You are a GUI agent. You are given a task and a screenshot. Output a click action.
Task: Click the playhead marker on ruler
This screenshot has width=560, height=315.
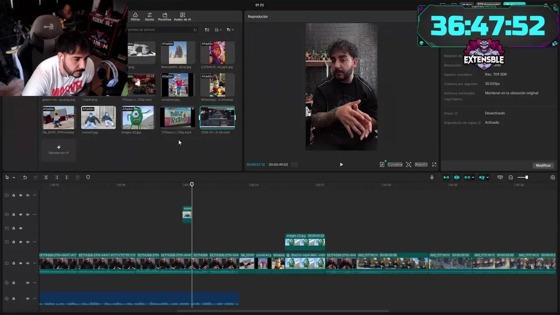192,185
